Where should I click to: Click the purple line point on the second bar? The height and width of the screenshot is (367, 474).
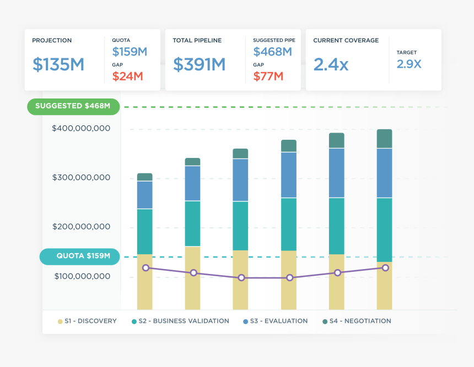click(x=193, y=273)
